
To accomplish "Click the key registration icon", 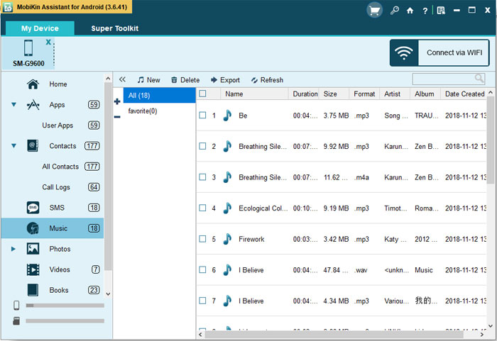I will coord(394,11).
